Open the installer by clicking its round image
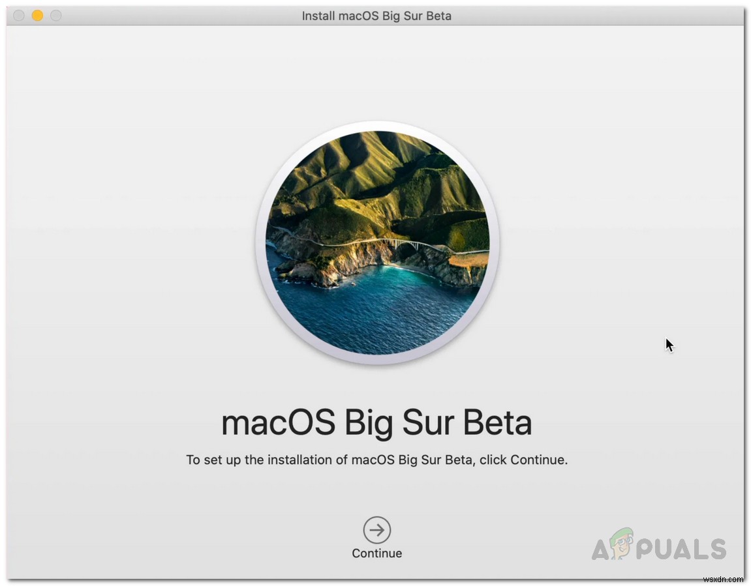The width and height of the screenshot is (751, 586). click(377, 244)
